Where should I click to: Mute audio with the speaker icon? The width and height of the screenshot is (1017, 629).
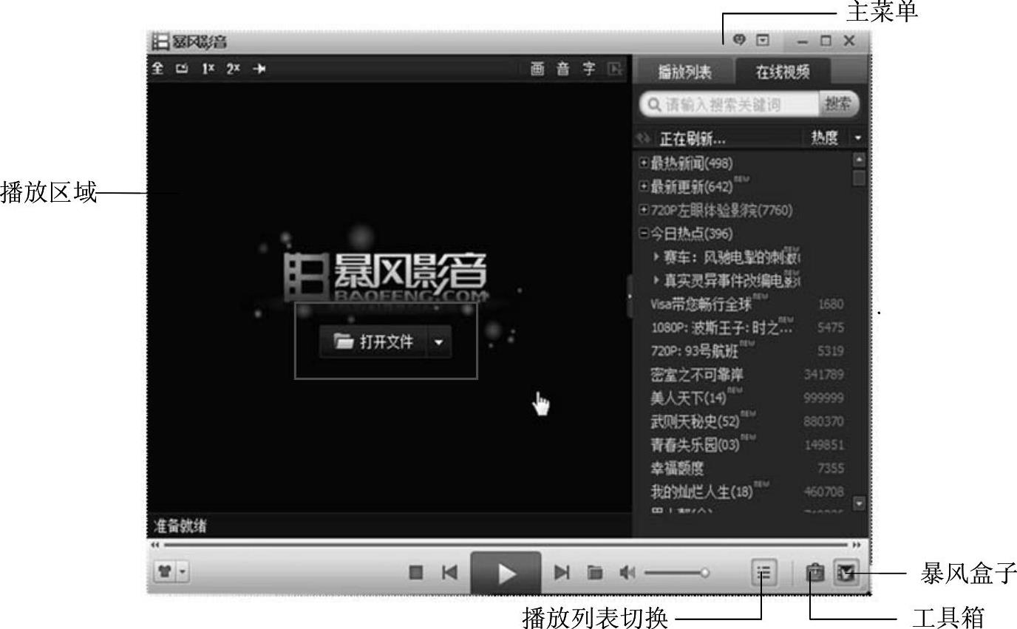click(627, 572)
